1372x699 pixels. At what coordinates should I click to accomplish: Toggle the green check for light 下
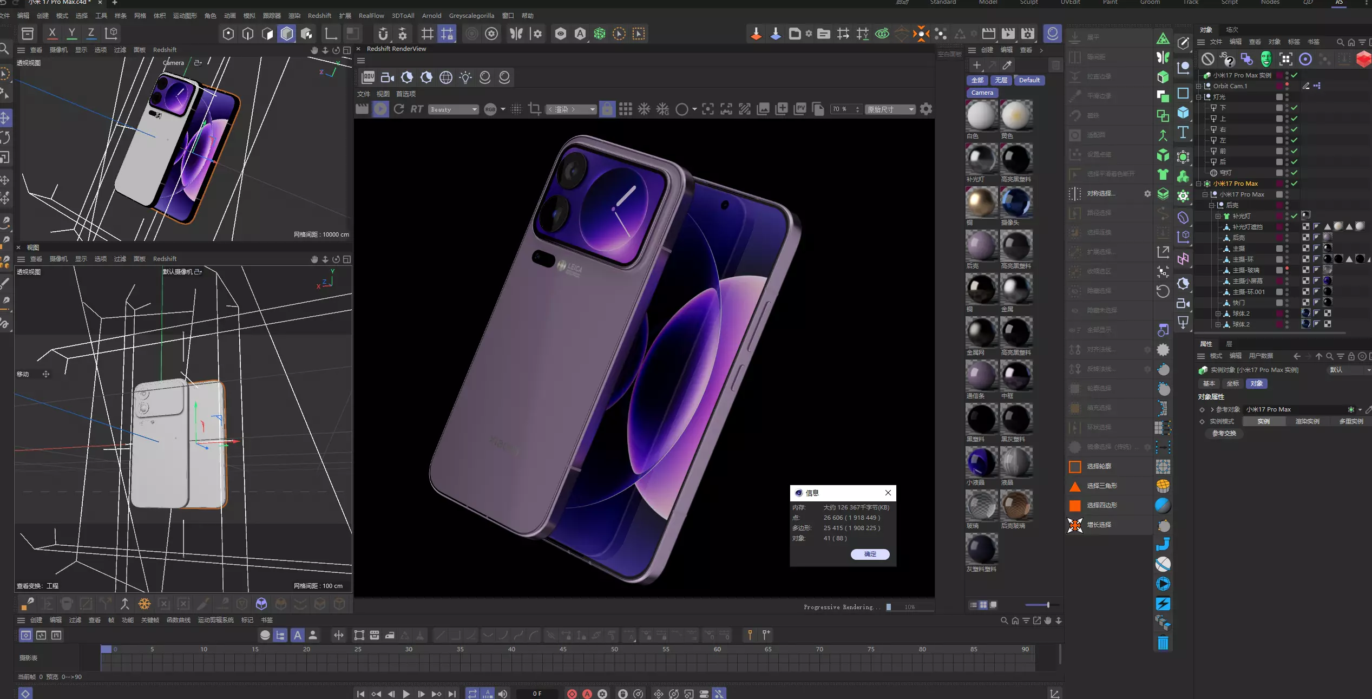tap(1294, 108)
